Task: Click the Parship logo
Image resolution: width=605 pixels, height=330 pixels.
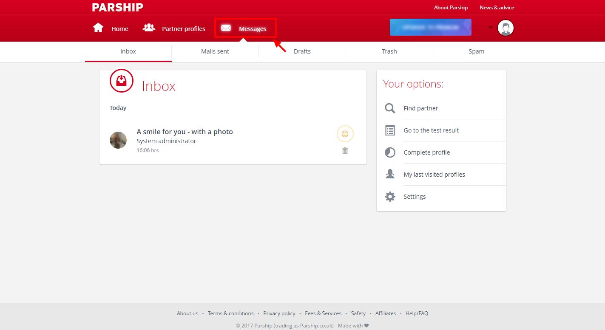Action: (117, 7)
